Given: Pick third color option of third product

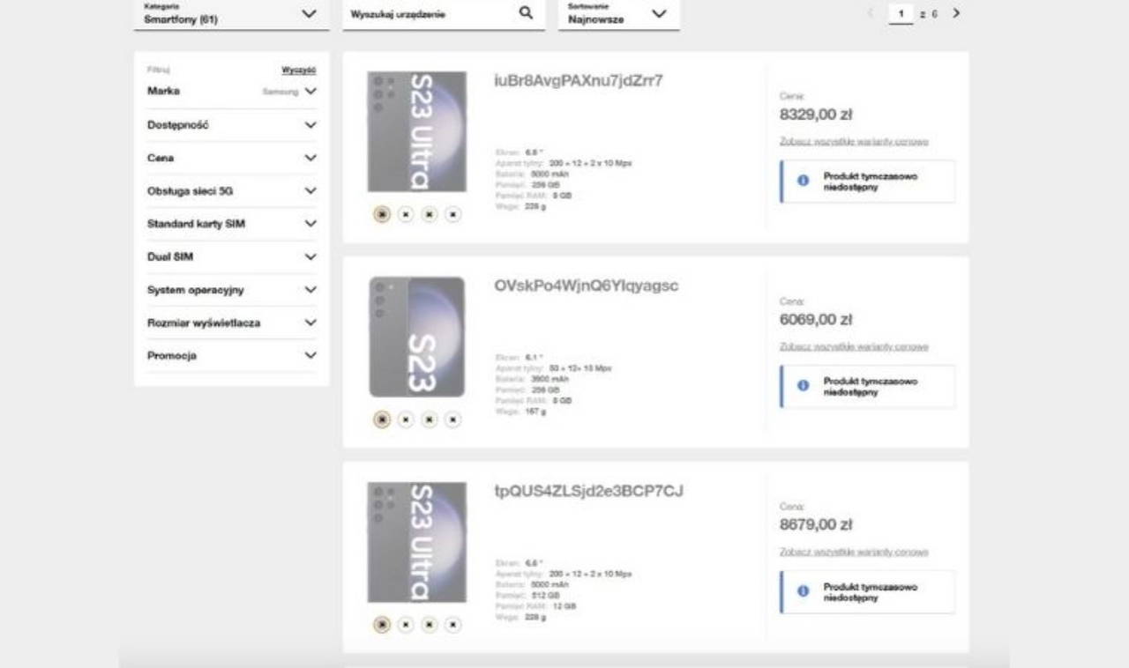Looking at the screenshot, I should pyautogui.click(x=430, y=625).
